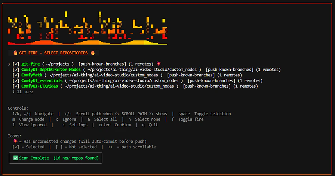Click the 'Ignore' control hint
335x176 pixels.
click(69, 119)
